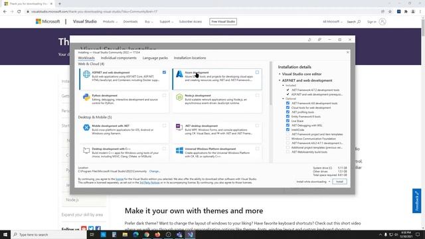Switch to the Individual components tab
The image size is (425, 239).
coord(118,58)
